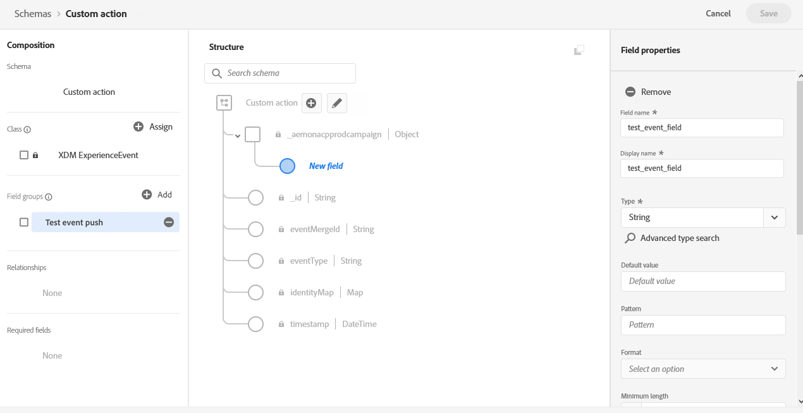Image resolution: width=803 pixels, height=413 pixels.
Task: Click the copy structure icon
Action: click(x=579, y=50)
